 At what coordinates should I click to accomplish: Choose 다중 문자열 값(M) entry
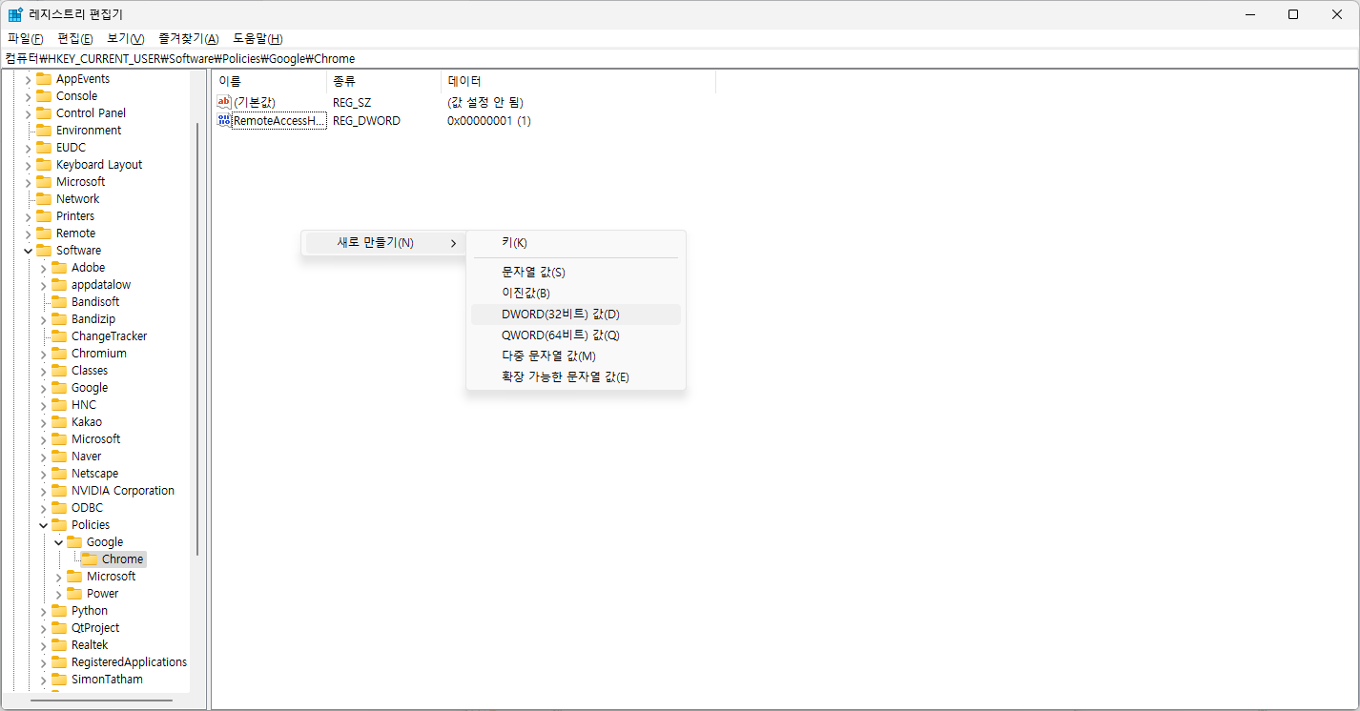[x=576, y=356]
